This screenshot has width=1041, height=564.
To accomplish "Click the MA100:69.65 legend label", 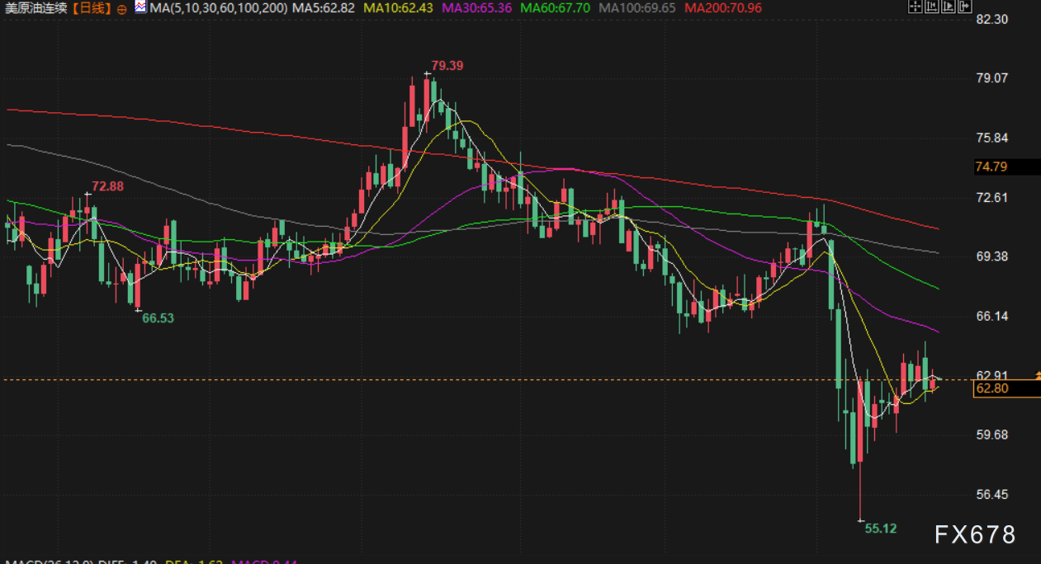I will coord(637,8).
